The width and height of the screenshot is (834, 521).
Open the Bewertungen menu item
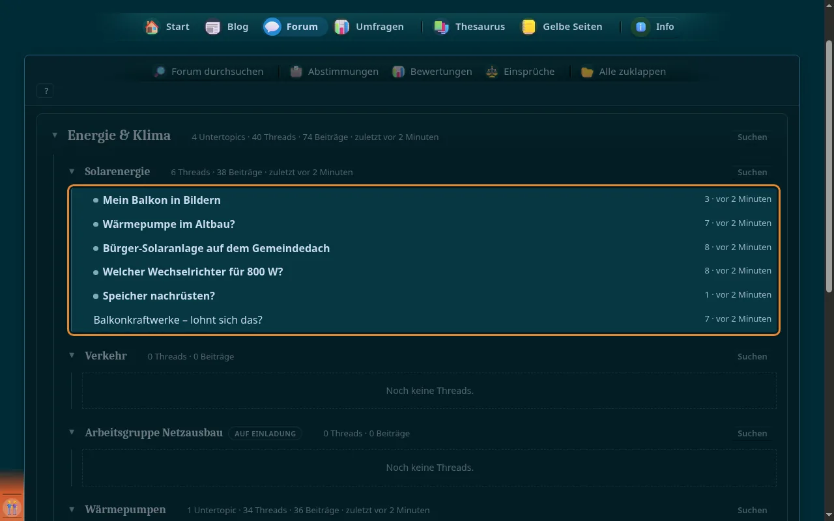click(432, 72)
